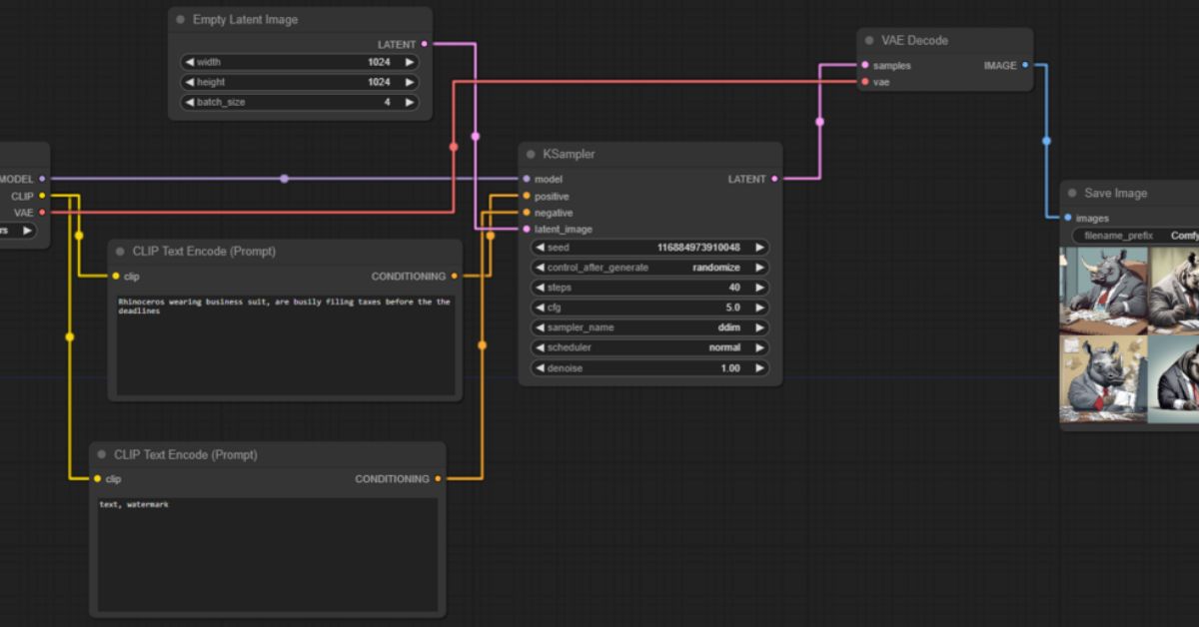The height and width of the screenshot is (627, 1199).
Task: Click the seed value field
Action: click(x=649, y=248)
